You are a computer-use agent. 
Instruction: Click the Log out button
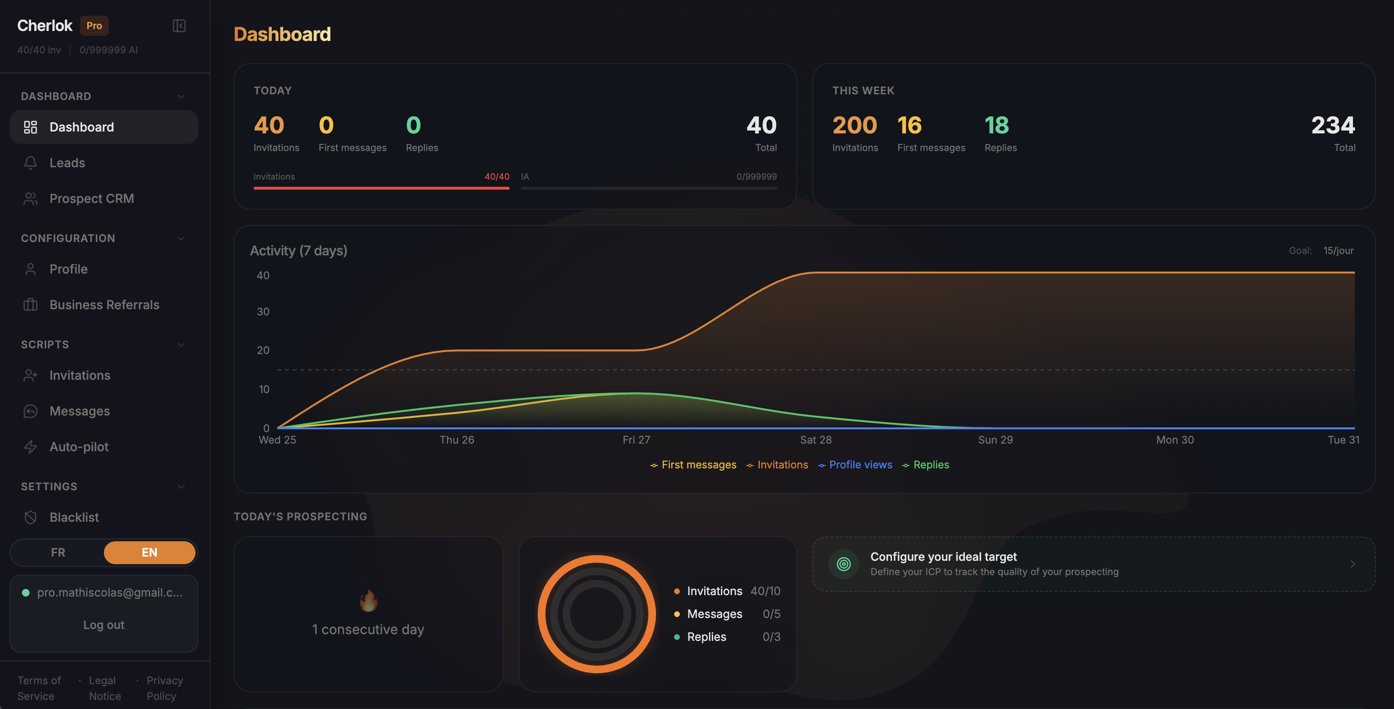[x=103, y=625]
